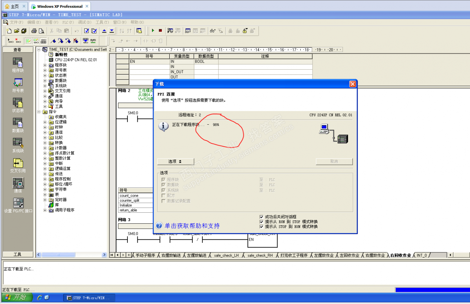470x304 pixels.
Task: Open the PLC menu
Action: tap(68, 22)
